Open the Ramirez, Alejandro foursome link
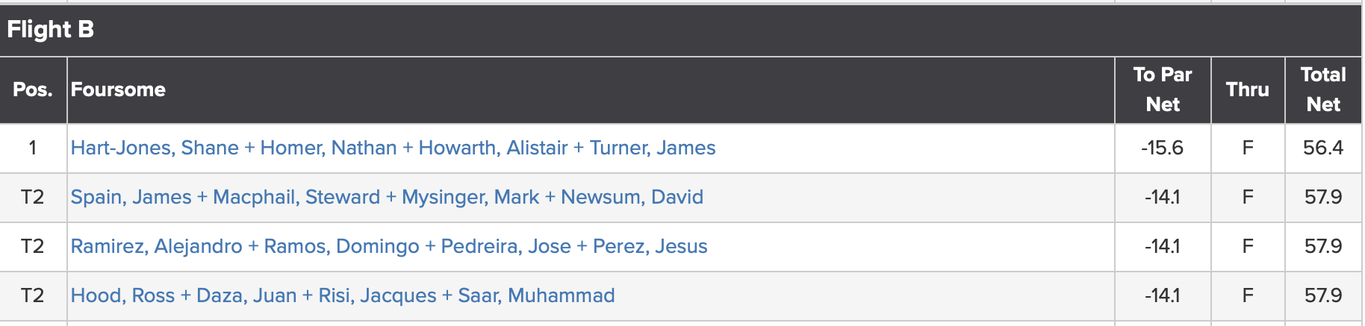Image resolution: width=1365 pixels, height=326 pixels. point(389,246)
